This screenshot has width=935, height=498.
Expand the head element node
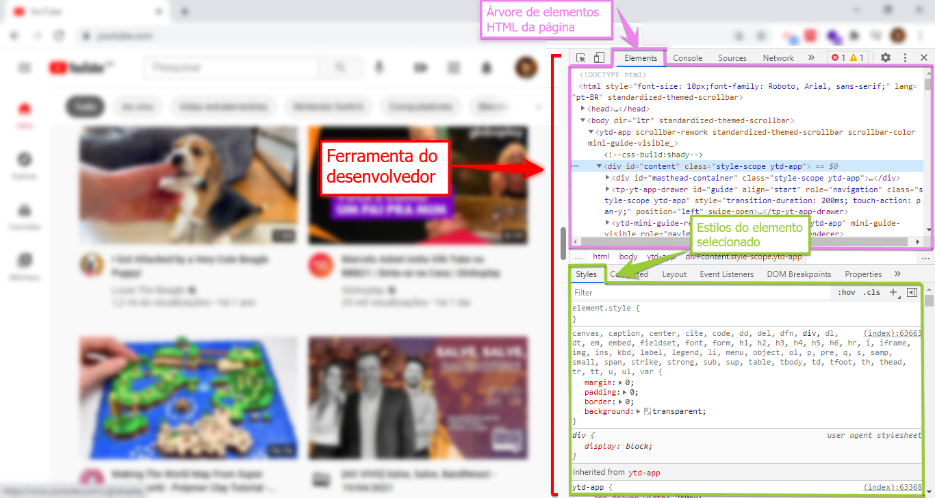click(x=582, y=109)
